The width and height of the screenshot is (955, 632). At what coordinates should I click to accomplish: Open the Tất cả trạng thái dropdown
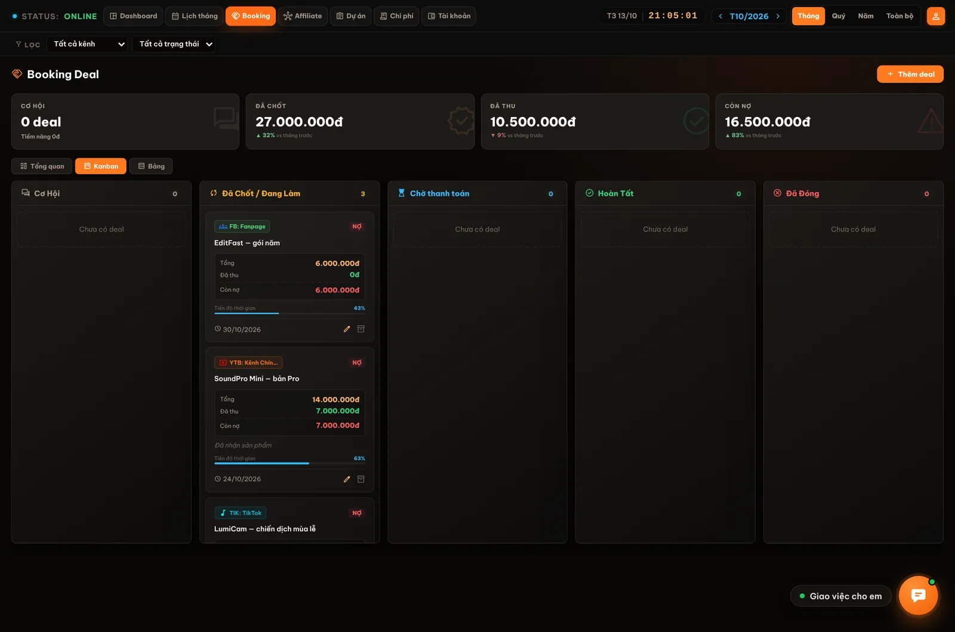point(174,44)
